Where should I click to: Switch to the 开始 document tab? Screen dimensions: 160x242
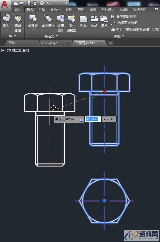[x=12, y=43]
